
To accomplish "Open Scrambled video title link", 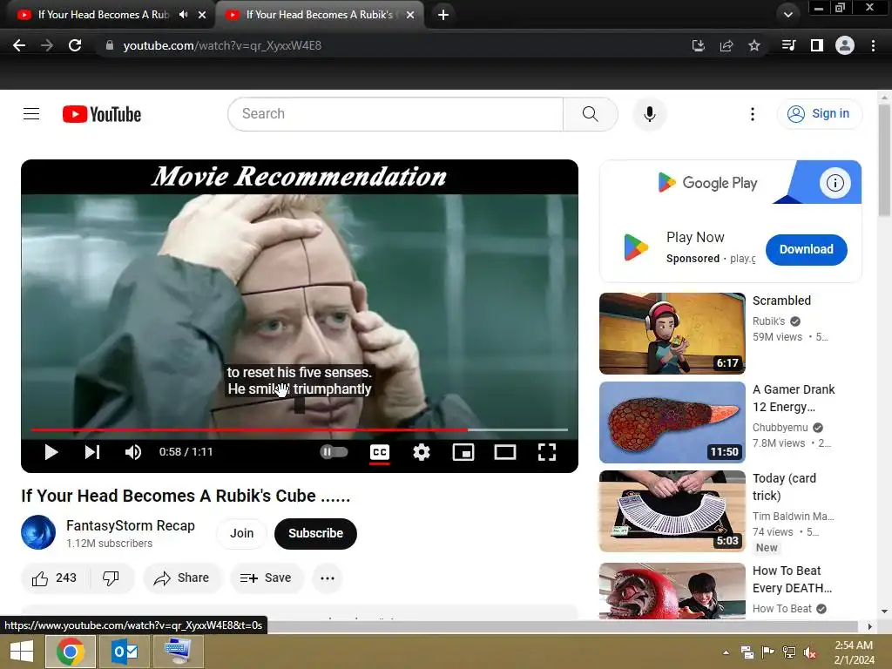I will (781, 301).
